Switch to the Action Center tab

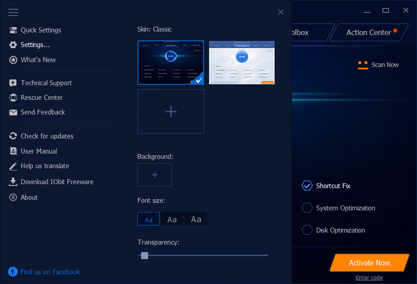pos(369,32)
